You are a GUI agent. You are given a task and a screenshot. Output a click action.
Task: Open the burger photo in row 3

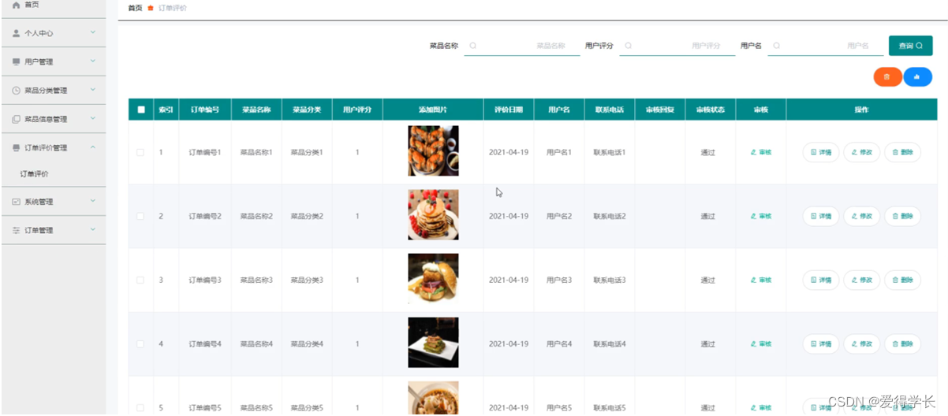(433, 279)
